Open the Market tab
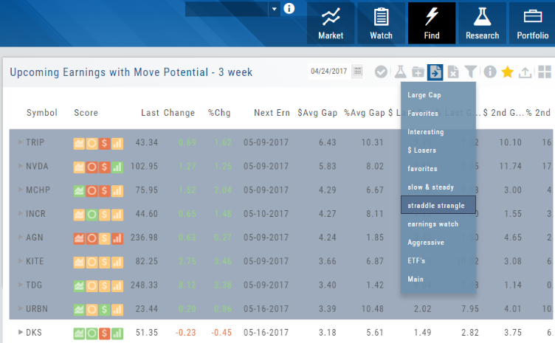 click(331, 23)
